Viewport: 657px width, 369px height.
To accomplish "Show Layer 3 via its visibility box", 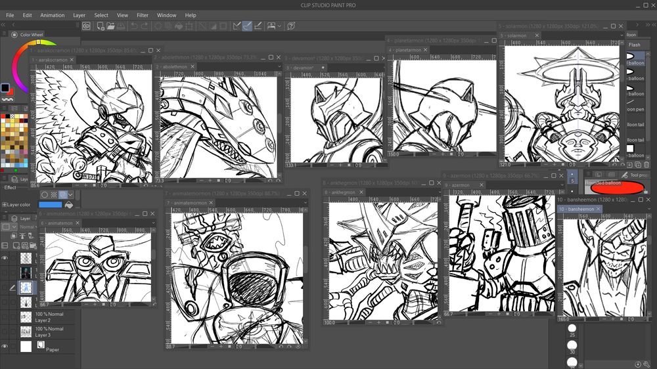I will (x=5, y=332).
